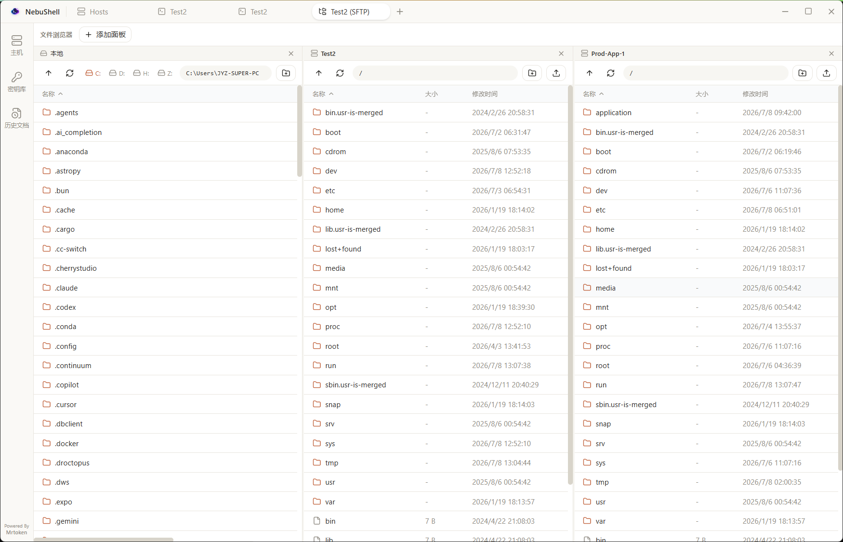Sort Prod-App-1 panel by 修改时间 column
The width and height of the screenshot is (843, 542).
(x=755, y=94)
